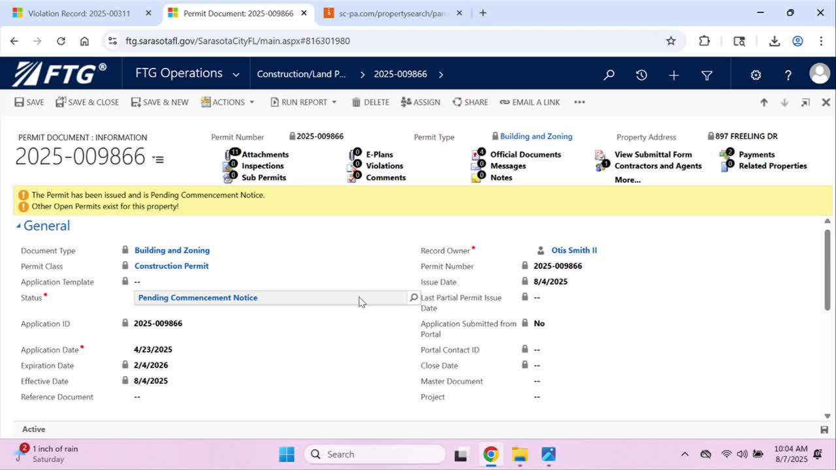This screenshot has height=470, width=836.
Task: Open the advanced filter funnel icon
Action: point(707,75)
